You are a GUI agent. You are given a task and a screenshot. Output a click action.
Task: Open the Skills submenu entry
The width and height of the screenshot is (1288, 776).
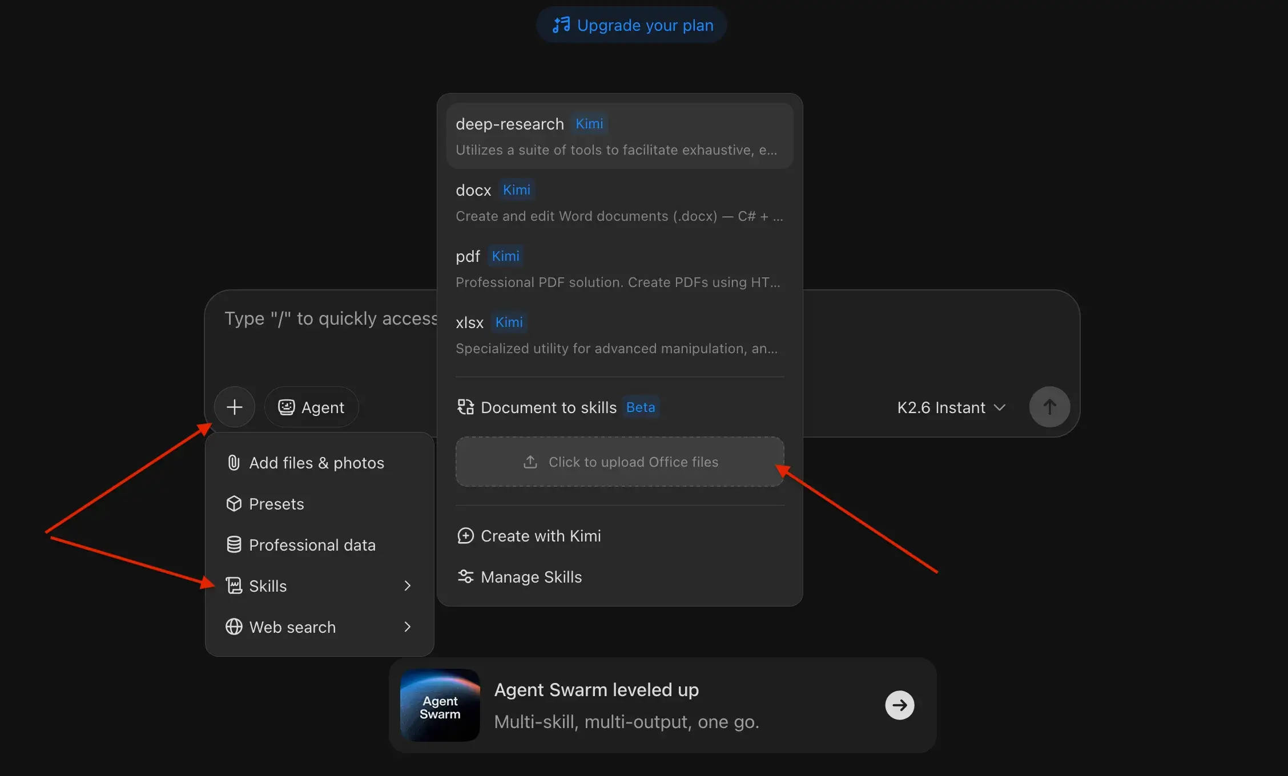[x=320, y=586]
